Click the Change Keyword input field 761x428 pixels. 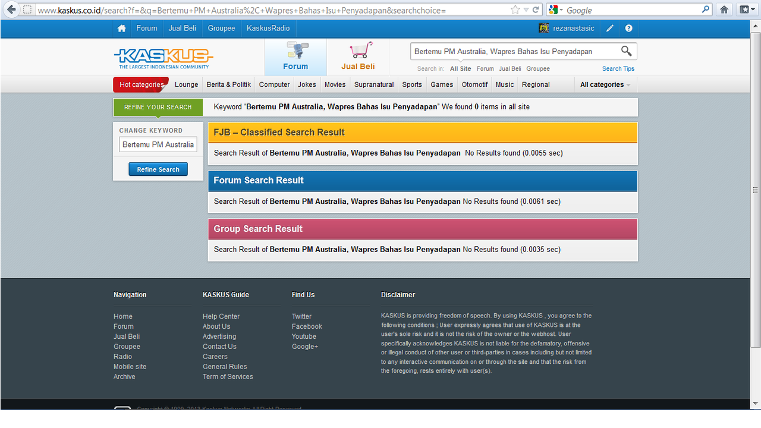(x=158, y=144)
